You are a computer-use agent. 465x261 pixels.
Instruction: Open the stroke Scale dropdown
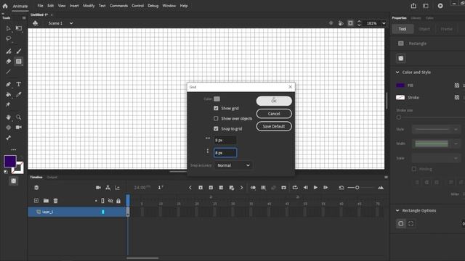point(436,158)
